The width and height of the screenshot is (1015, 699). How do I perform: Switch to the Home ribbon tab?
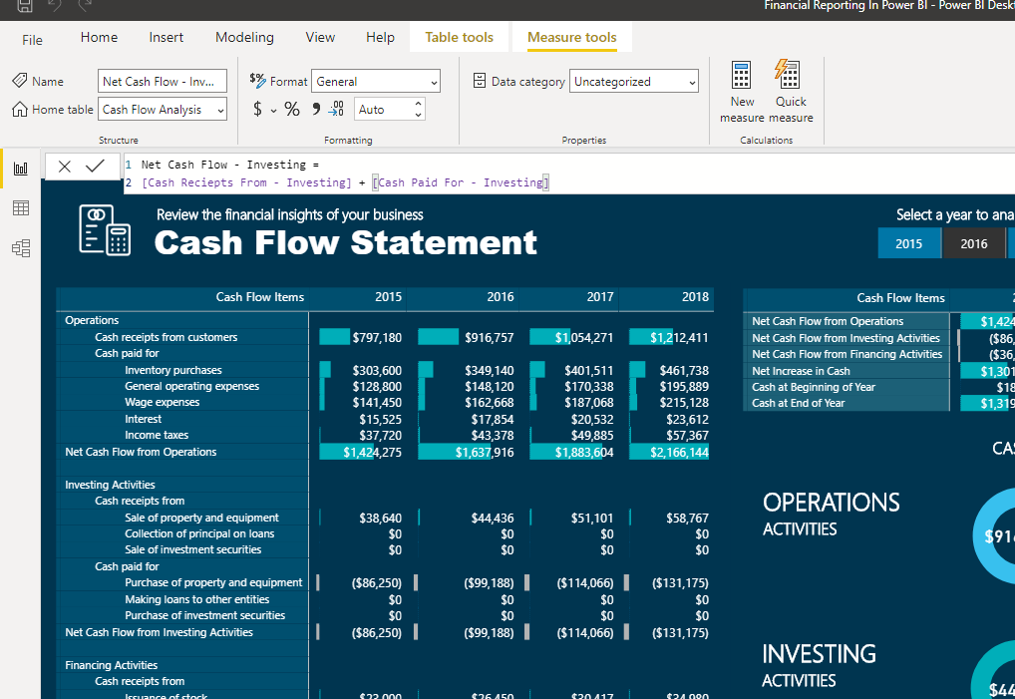[99, 38]
